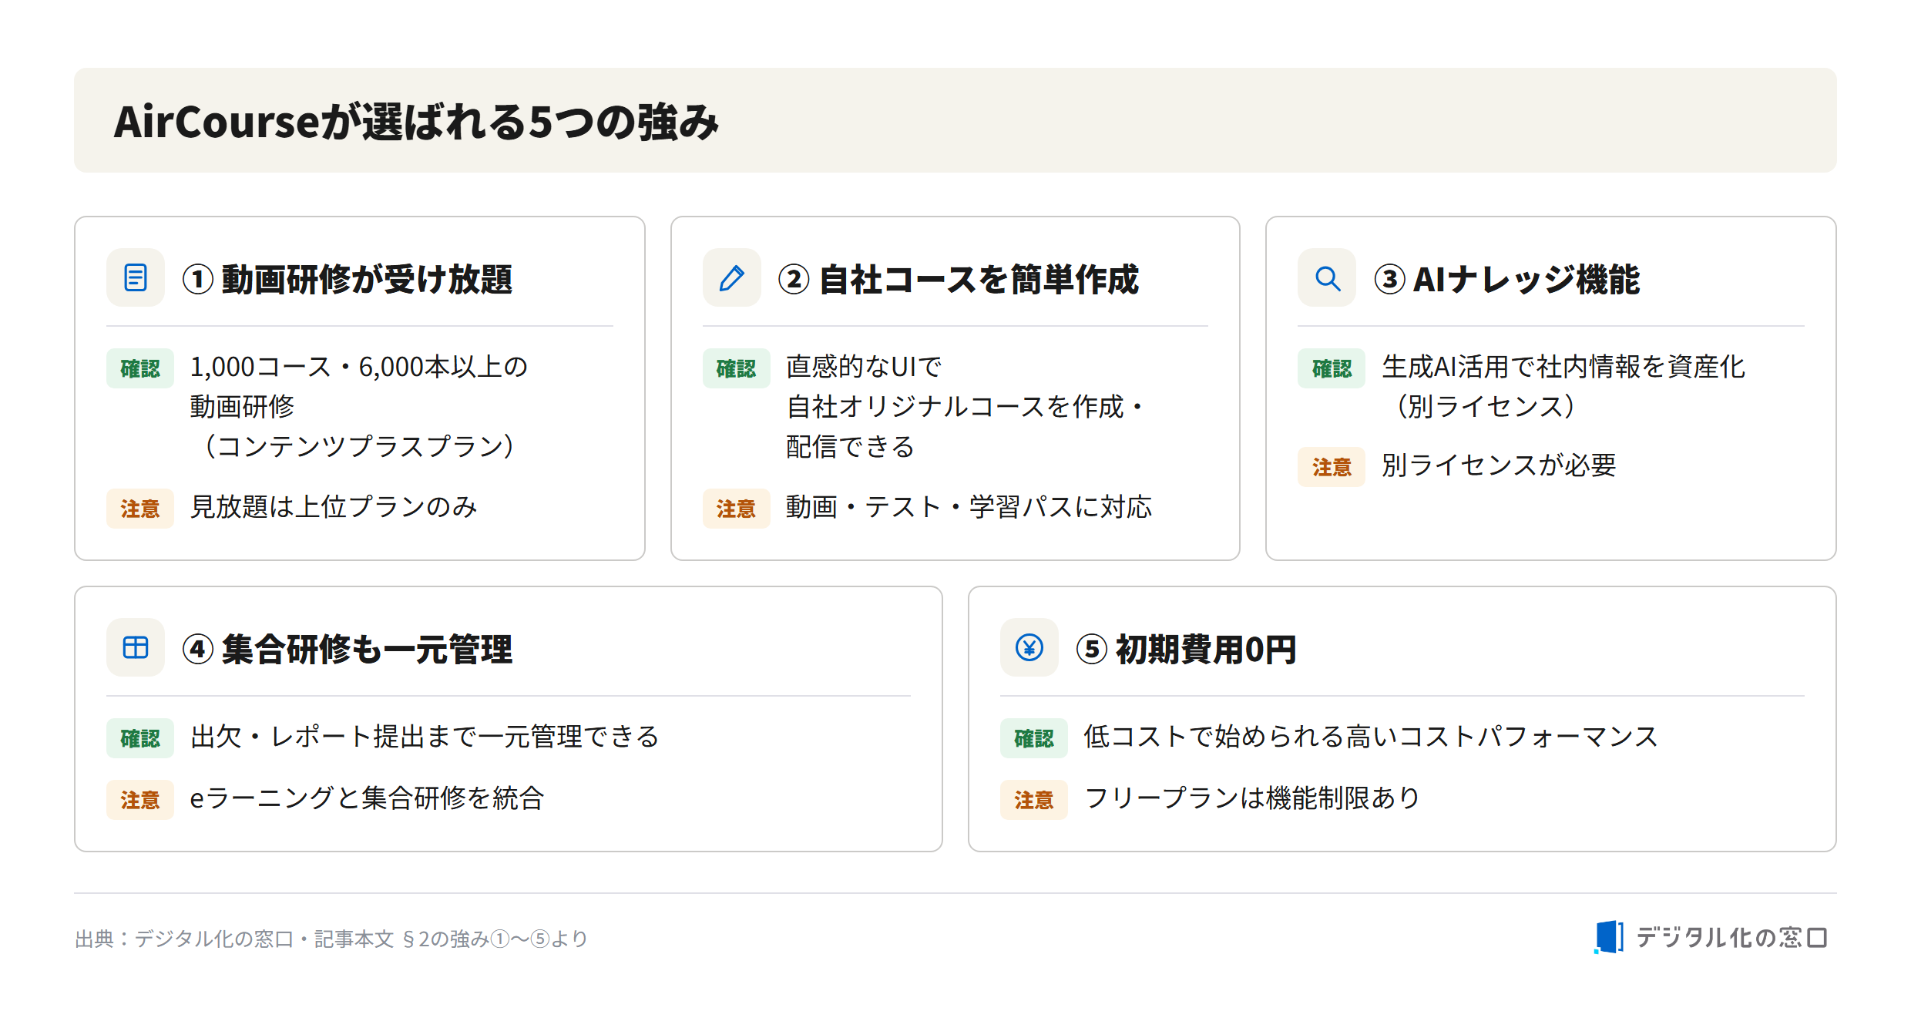
Task: Click the 注意 badge next to eラーニングと集合研修を統合
Action: point(140,800)
